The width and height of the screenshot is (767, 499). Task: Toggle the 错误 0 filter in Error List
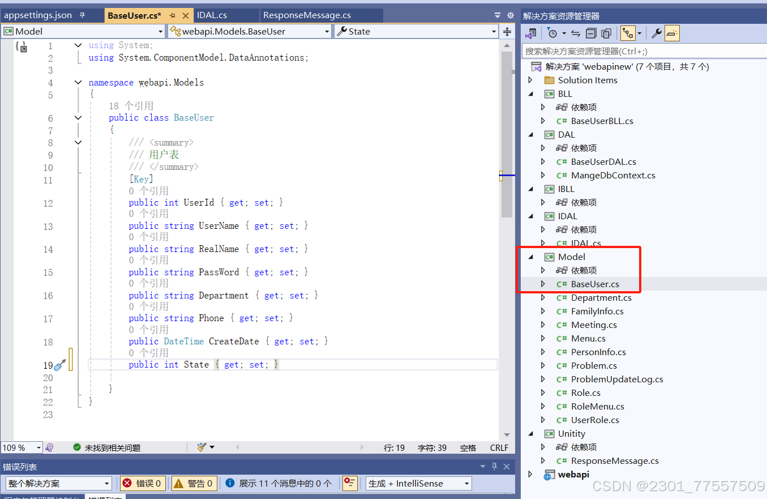pyautogui.click(x=143, y=483)
